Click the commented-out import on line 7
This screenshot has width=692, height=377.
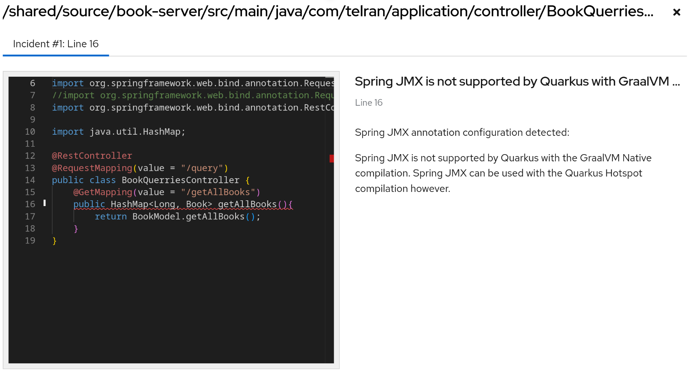(193, 95)
